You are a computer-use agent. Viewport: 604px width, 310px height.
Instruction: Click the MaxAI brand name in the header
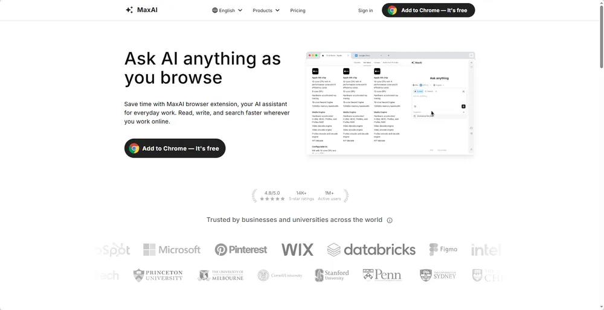point(147,10)
